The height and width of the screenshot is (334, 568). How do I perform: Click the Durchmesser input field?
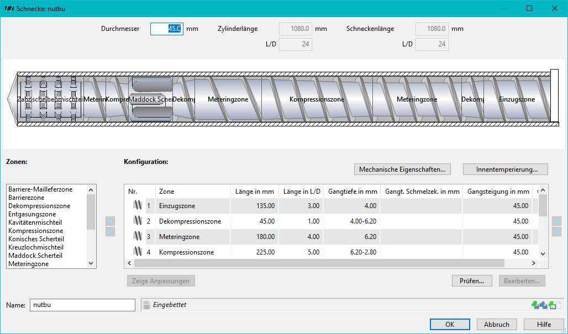click(167, 29)
